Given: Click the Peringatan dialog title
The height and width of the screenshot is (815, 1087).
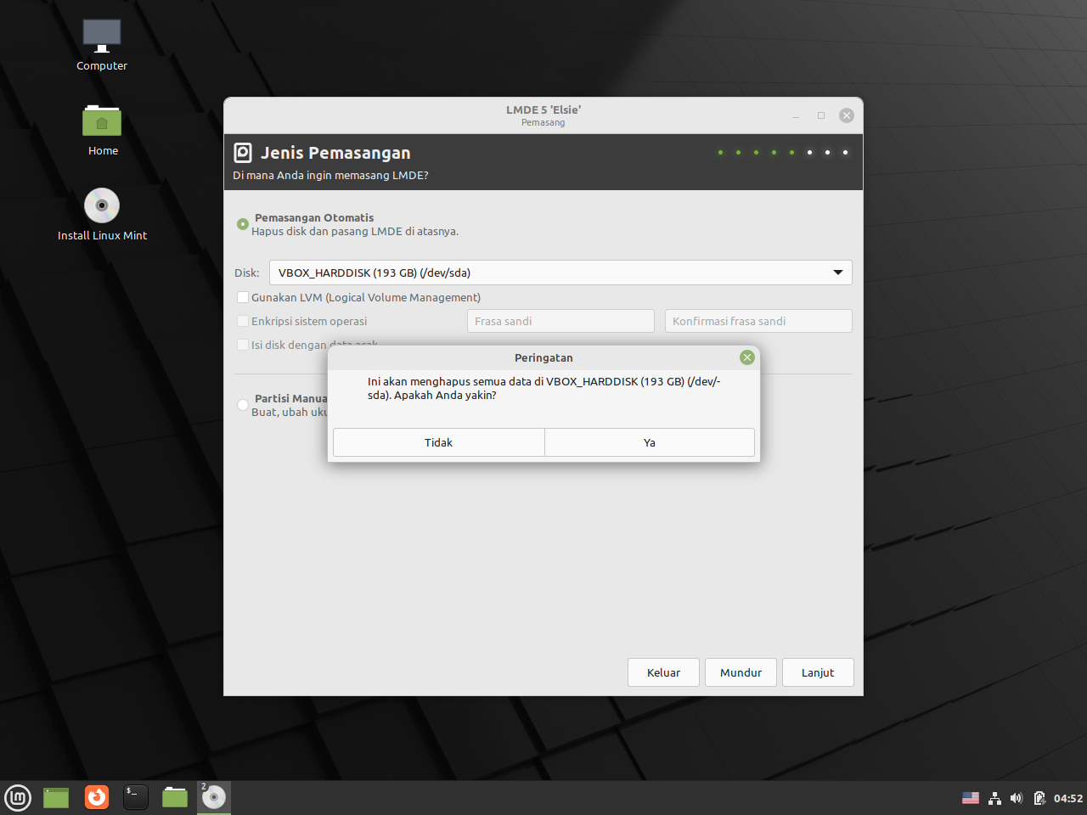Looking at the screenshot, I should [x=543, y=357].
